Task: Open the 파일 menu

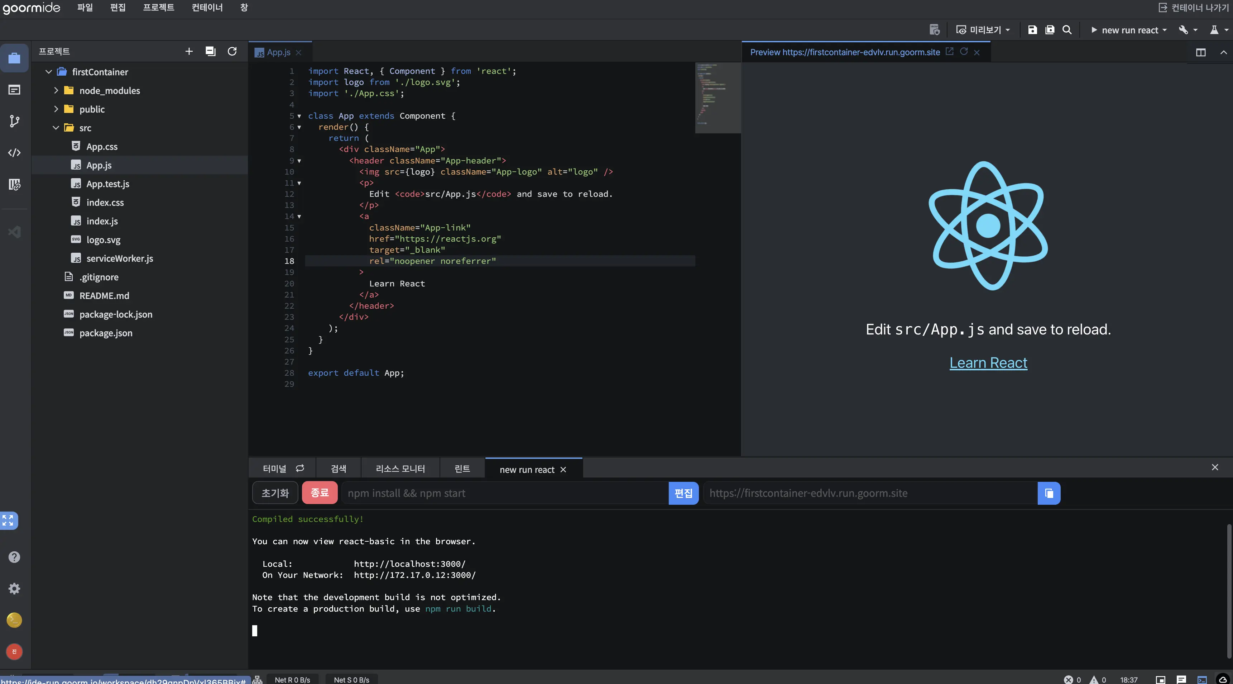Action: point(85,8)
